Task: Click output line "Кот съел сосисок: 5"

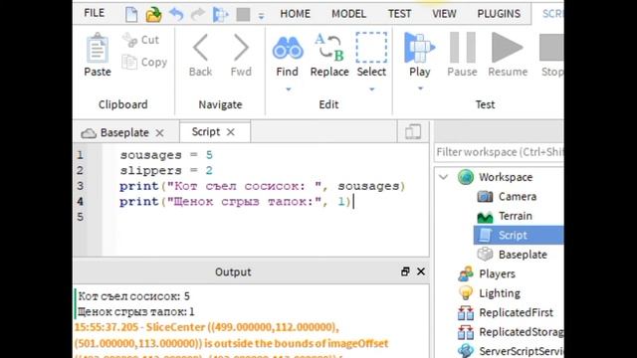Action: [133, 296]
